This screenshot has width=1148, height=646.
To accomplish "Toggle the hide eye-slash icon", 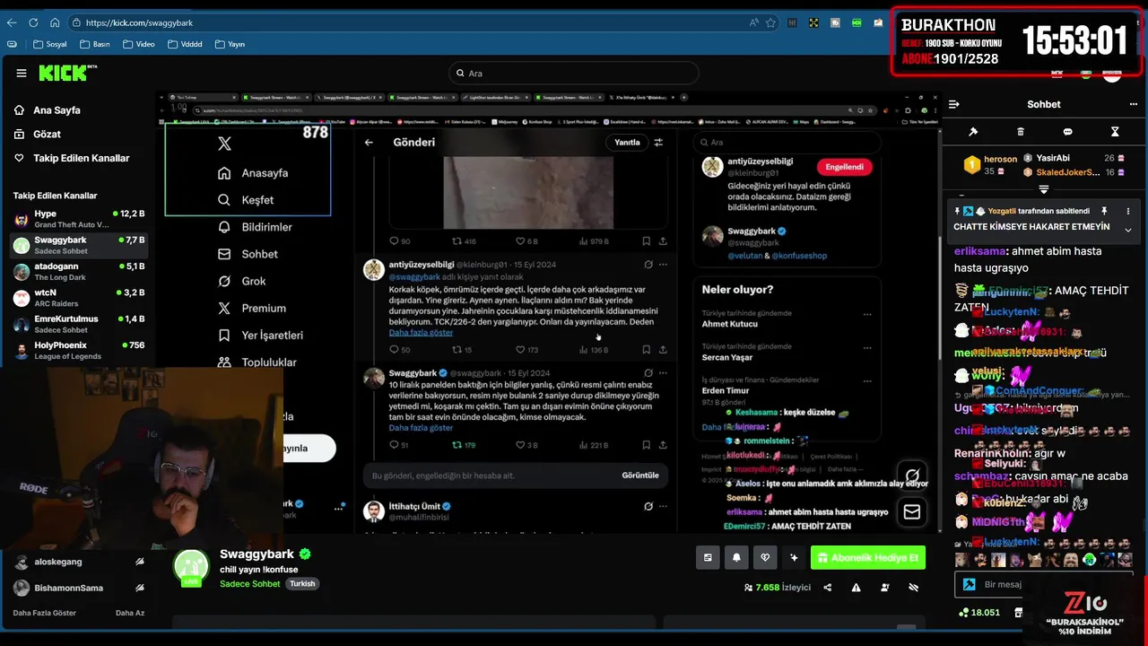I will click(914, 588).
